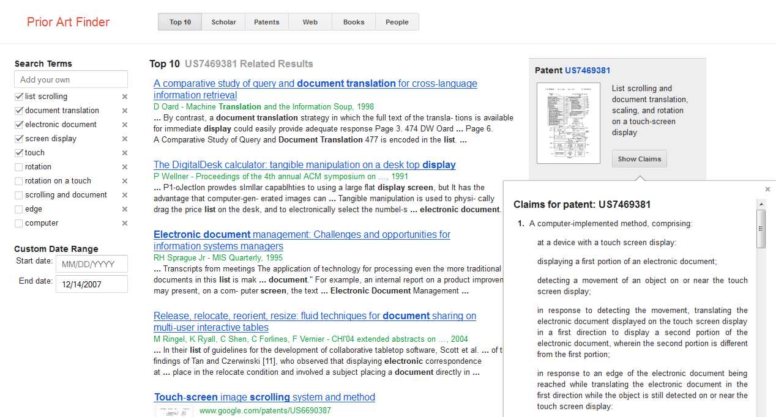Click the Start date input field

click(x=91, y=264)
